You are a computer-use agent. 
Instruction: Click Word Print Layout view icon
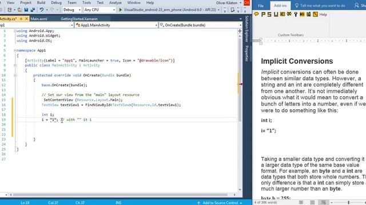tap(312, 203)
